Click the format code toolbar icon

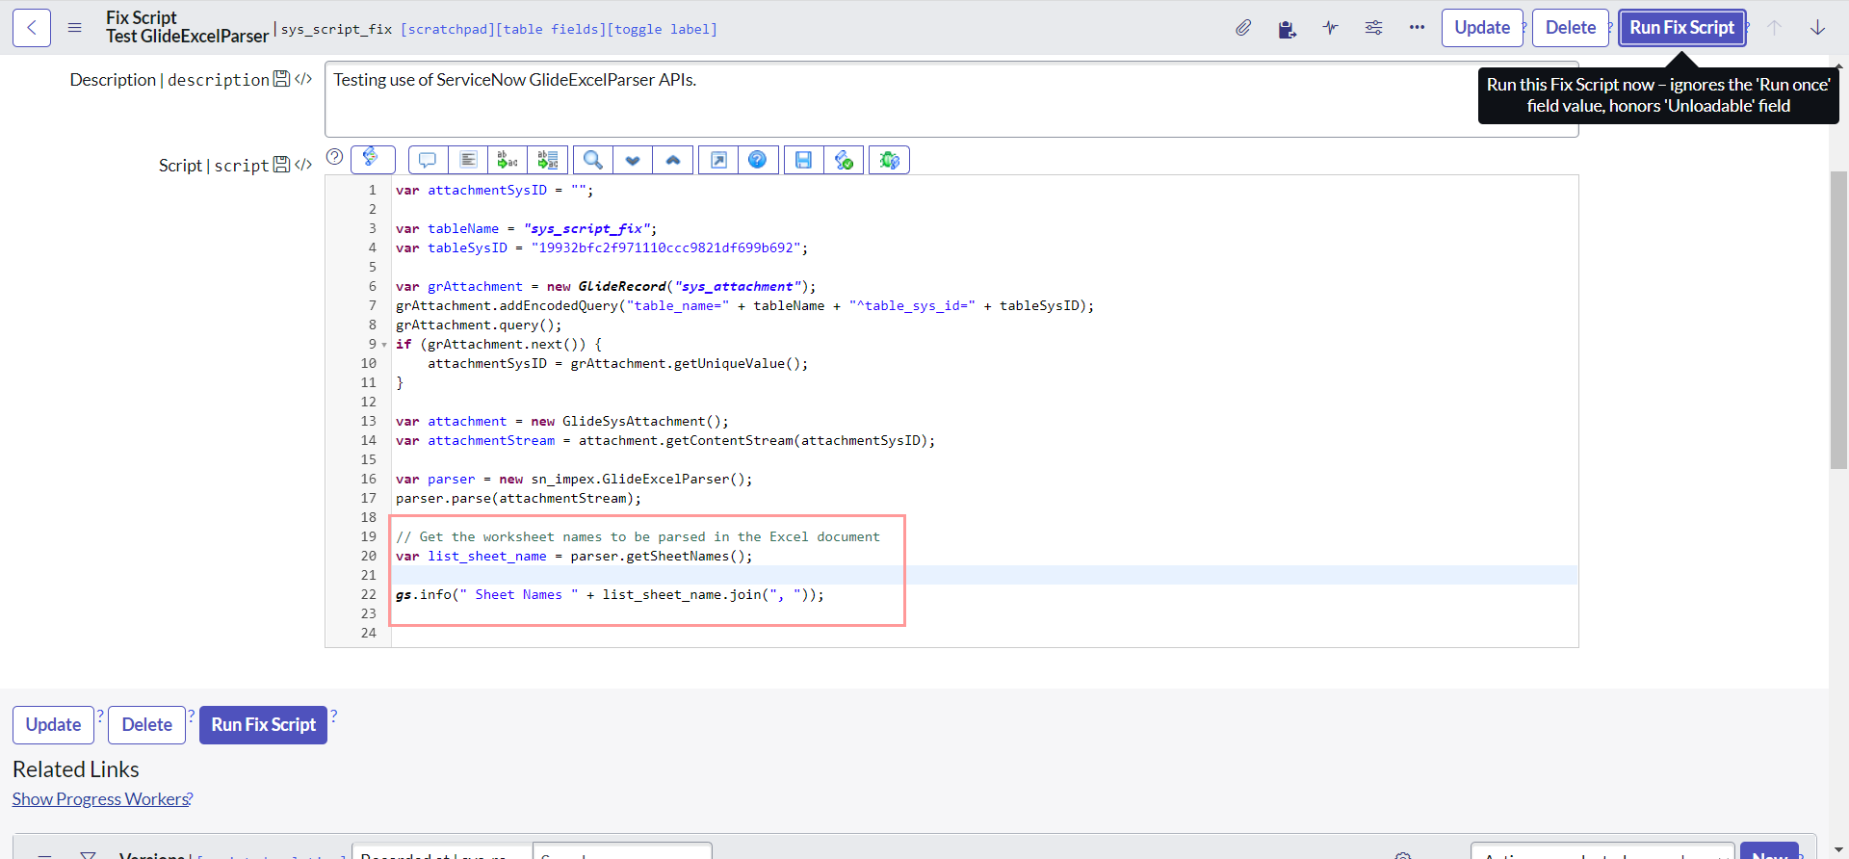(468, 160)
